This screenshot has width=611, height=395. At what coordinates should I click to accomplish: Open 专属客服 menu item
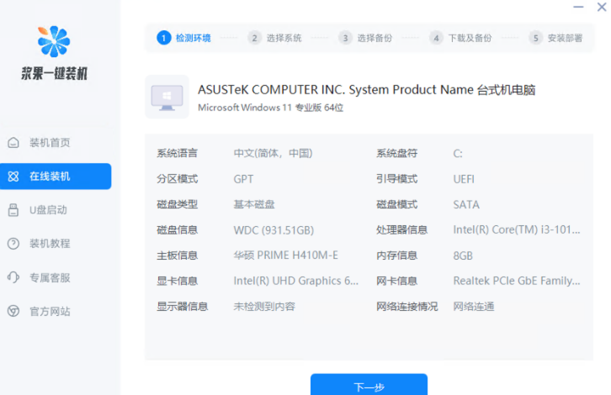(x=56, y=277)
